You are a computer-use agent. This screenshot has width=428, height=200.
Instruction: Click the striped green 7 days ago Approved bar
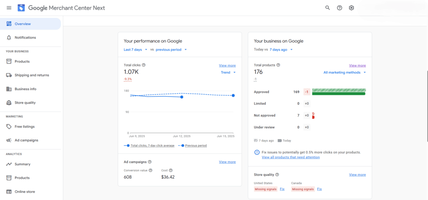pos(339,90)
